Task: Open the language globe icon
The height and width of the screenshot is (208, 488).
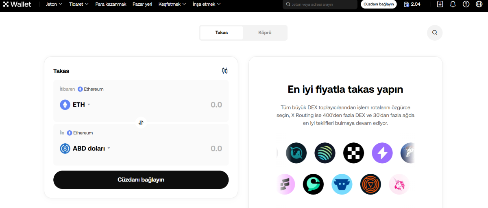Action: coord(479,4)
